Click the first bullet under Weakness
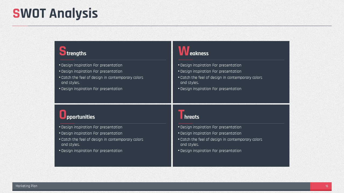The width and height of the screenshot is (344, 193). (210, 65)
